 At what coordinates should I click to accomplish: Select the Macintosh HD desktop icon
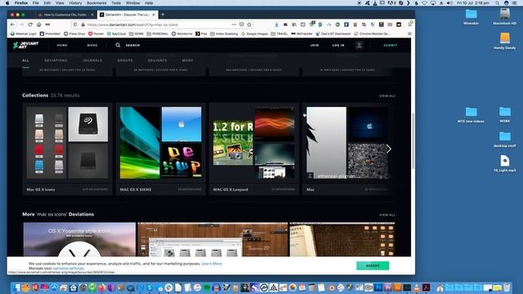(505, 16)
